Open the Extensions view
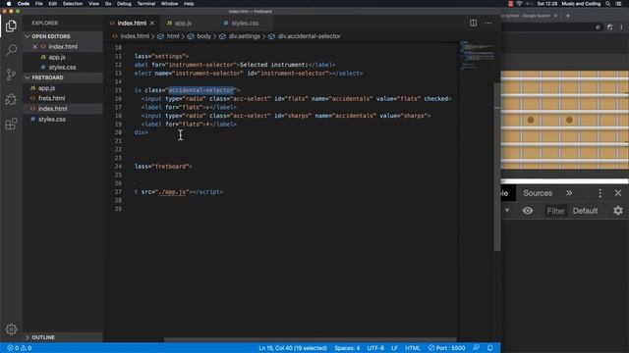The image size is (629, 353). coord(11,124)
